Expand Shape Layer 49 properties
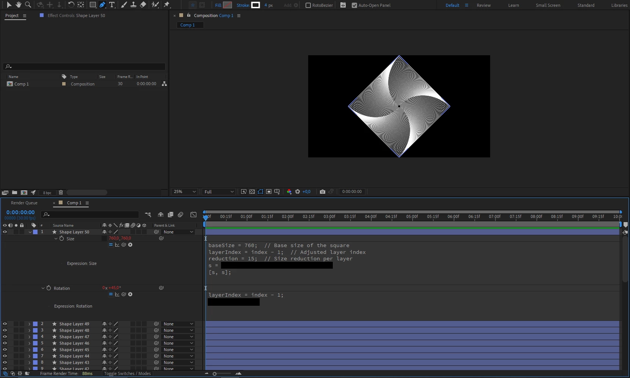The height and width of the screenshot is (378, 630). click(29, 324)
